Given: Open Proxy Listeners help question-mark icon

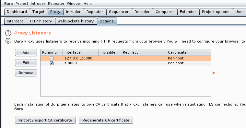Looking at the screenshot, I should coord(8,33).
